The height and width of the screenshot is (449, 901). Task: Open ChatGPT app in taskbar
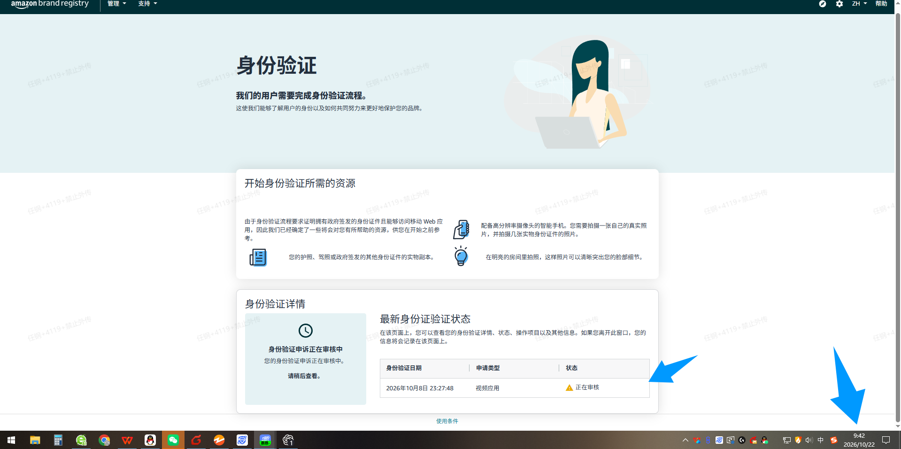tap(288, 440)
